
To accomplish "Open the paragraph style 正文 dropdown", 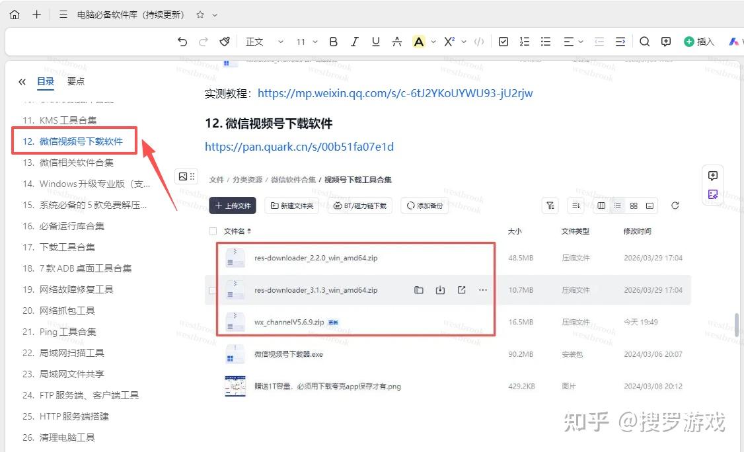I will point(264,42).
